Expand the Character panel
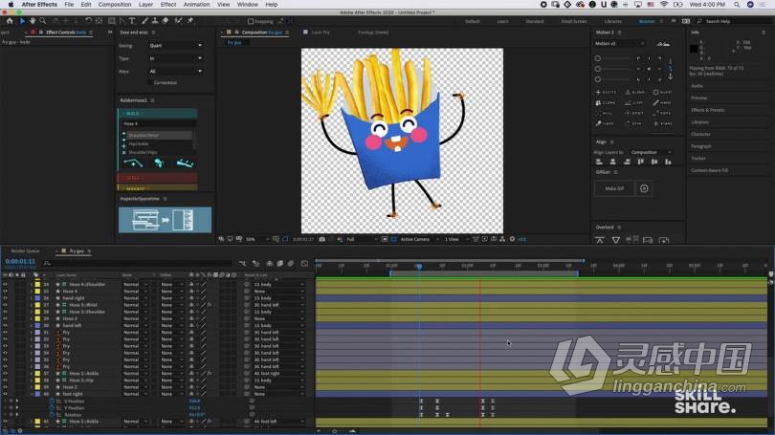The height and width of the screenshot is (435, 775). click(700, 134)
